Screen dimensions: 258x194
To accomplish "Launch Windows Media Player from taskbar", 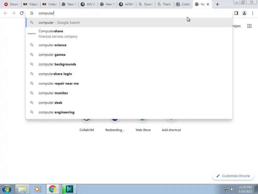I will [38, 189].
